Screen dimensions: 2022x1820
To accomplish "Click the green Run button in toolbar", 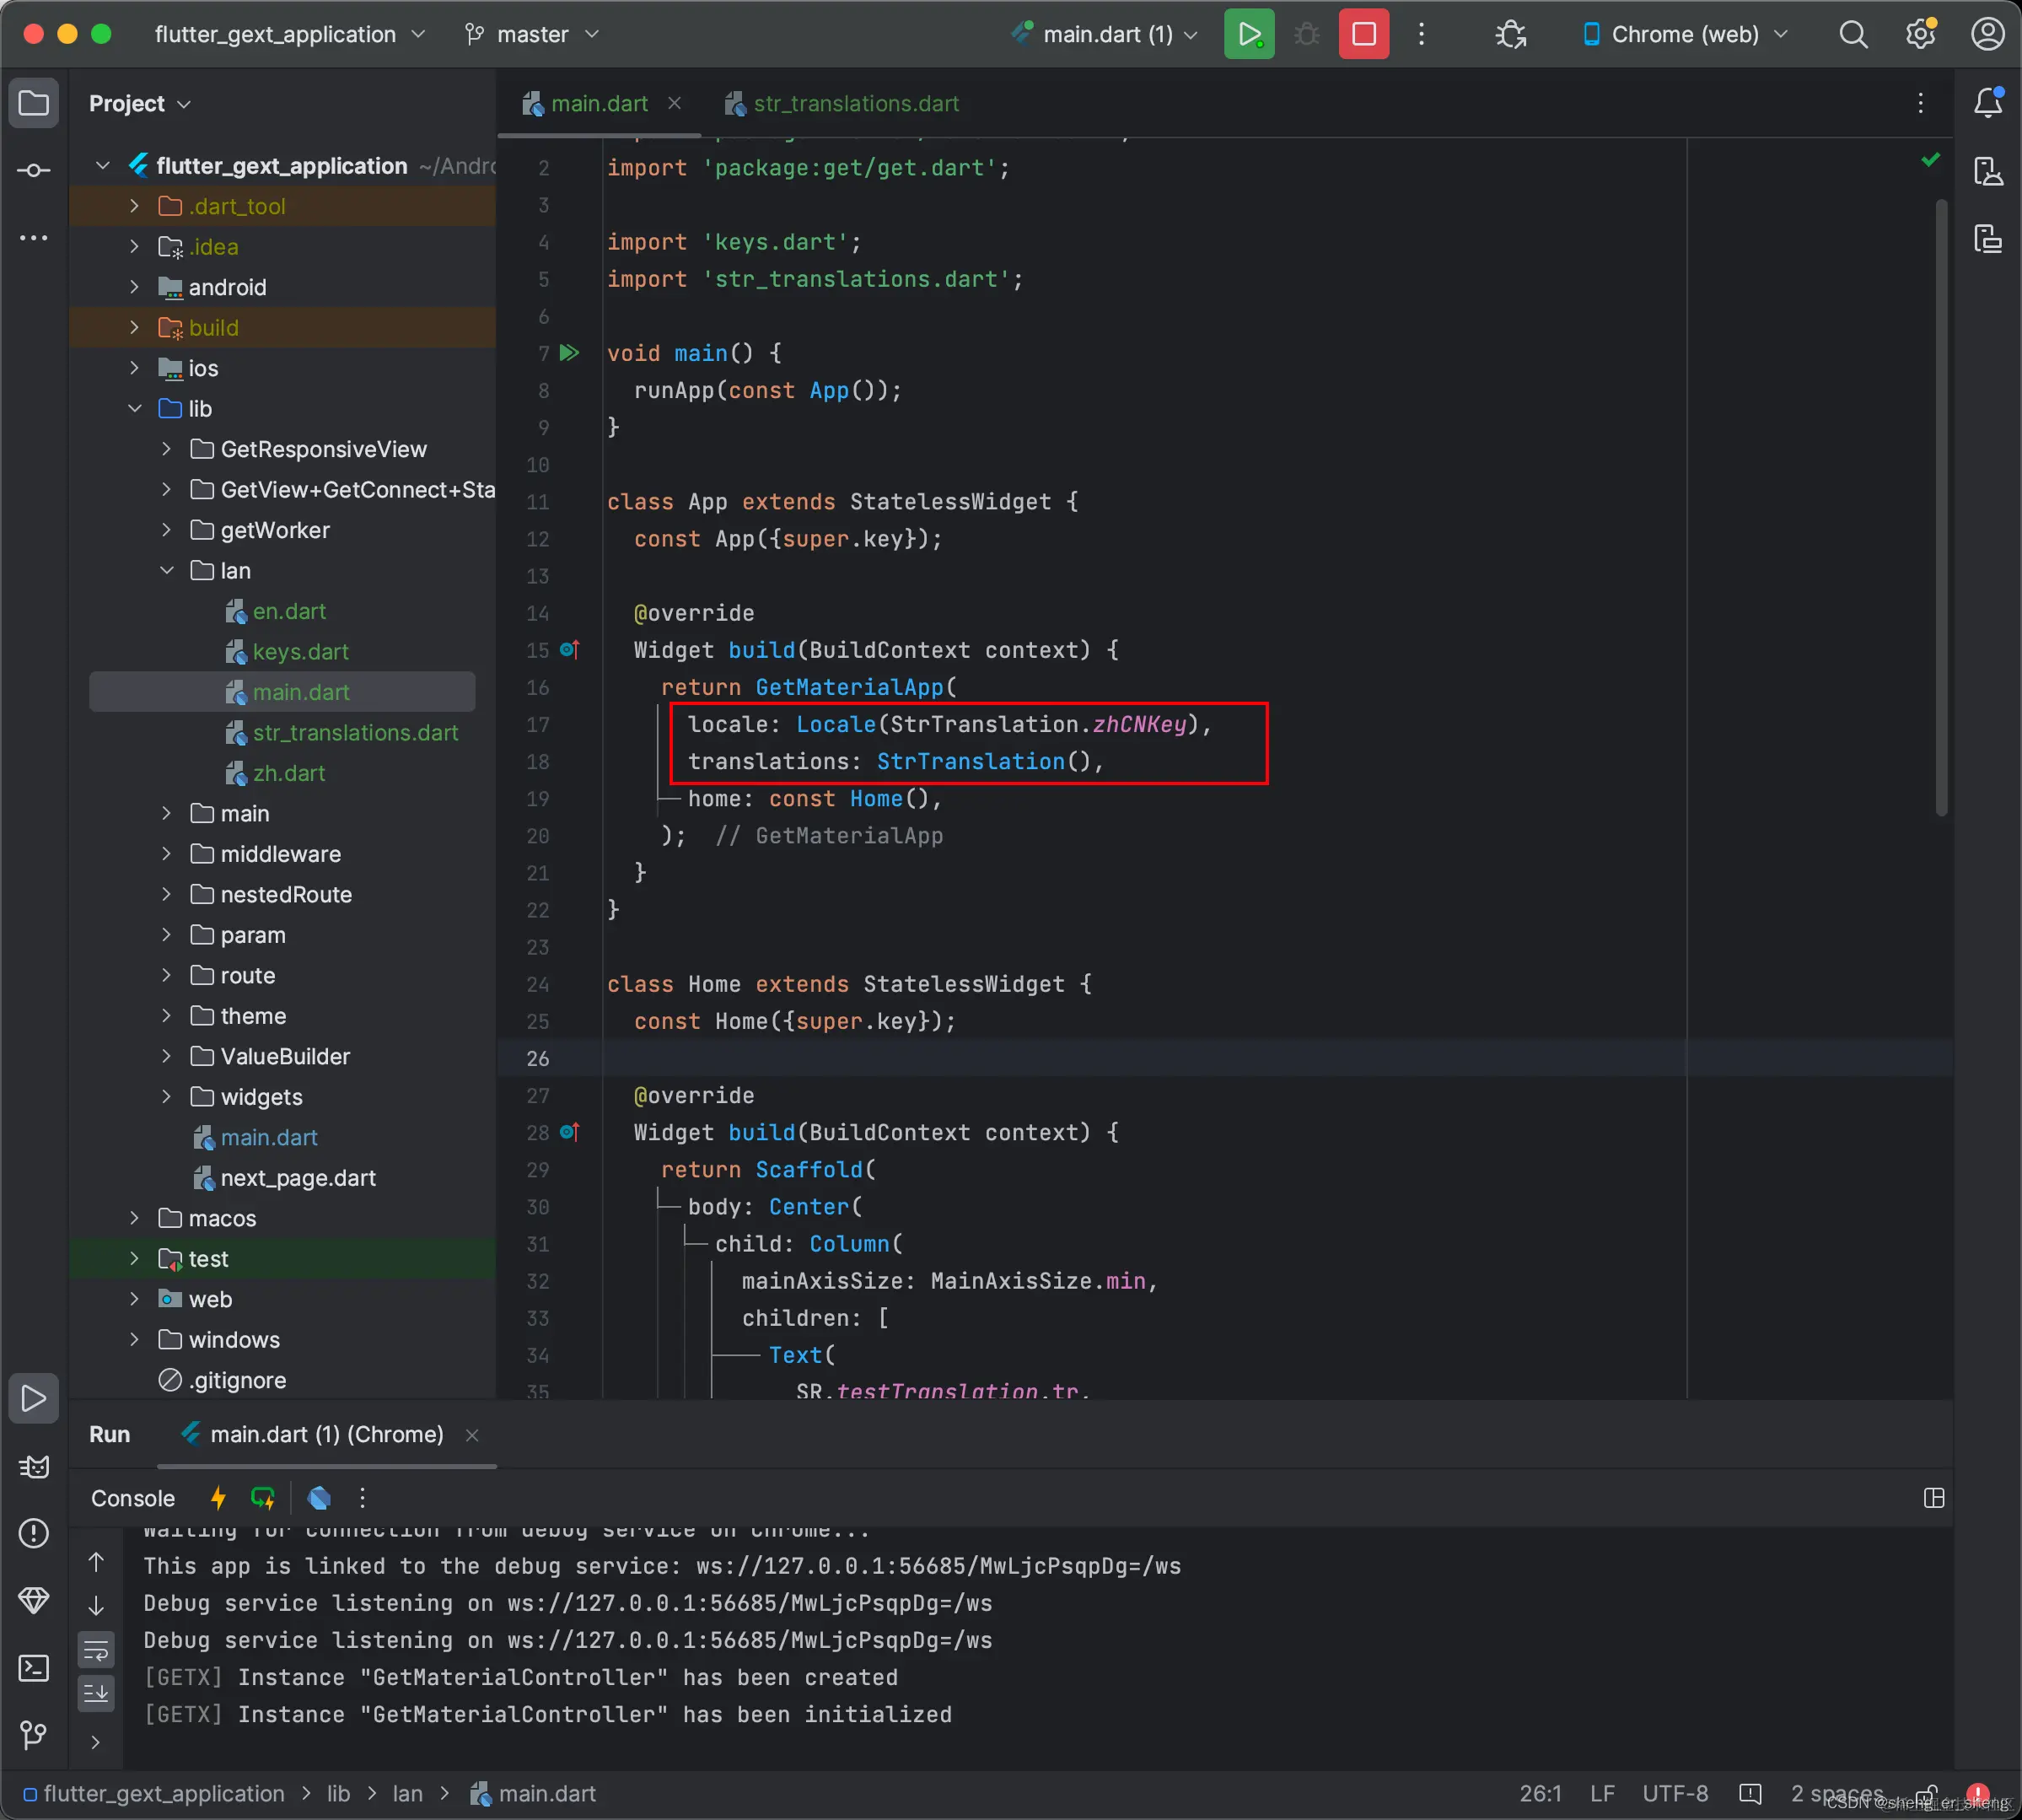I will [1248, 34].
